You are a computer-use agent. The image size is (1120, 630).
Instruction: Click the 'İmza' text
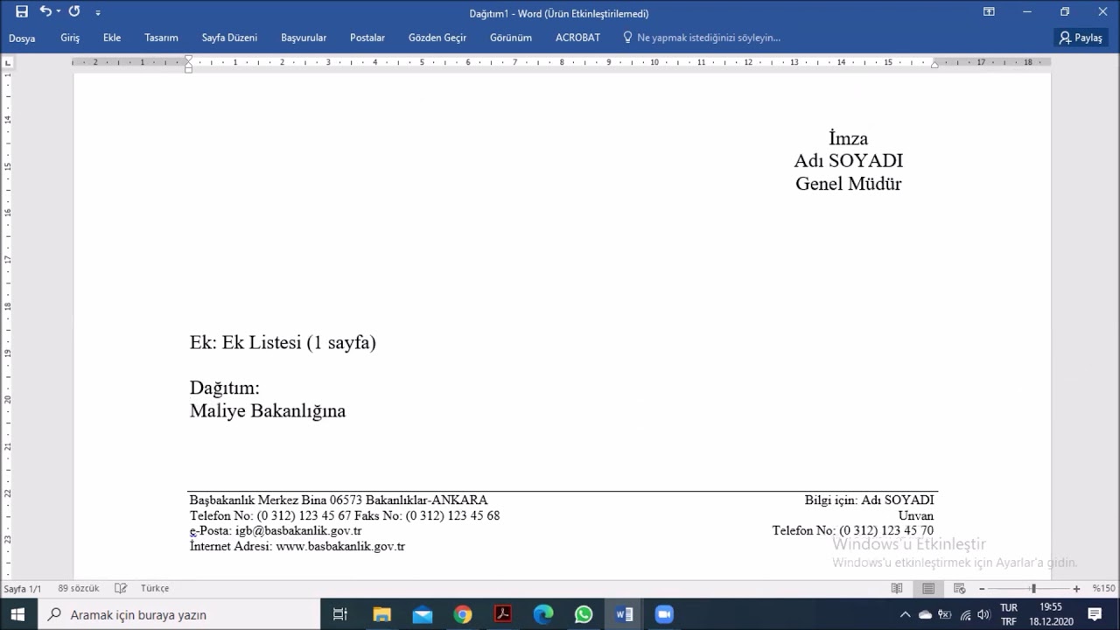[x=849, y=138]
